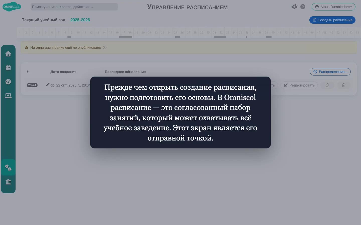Click the # column header

[28, 72]
